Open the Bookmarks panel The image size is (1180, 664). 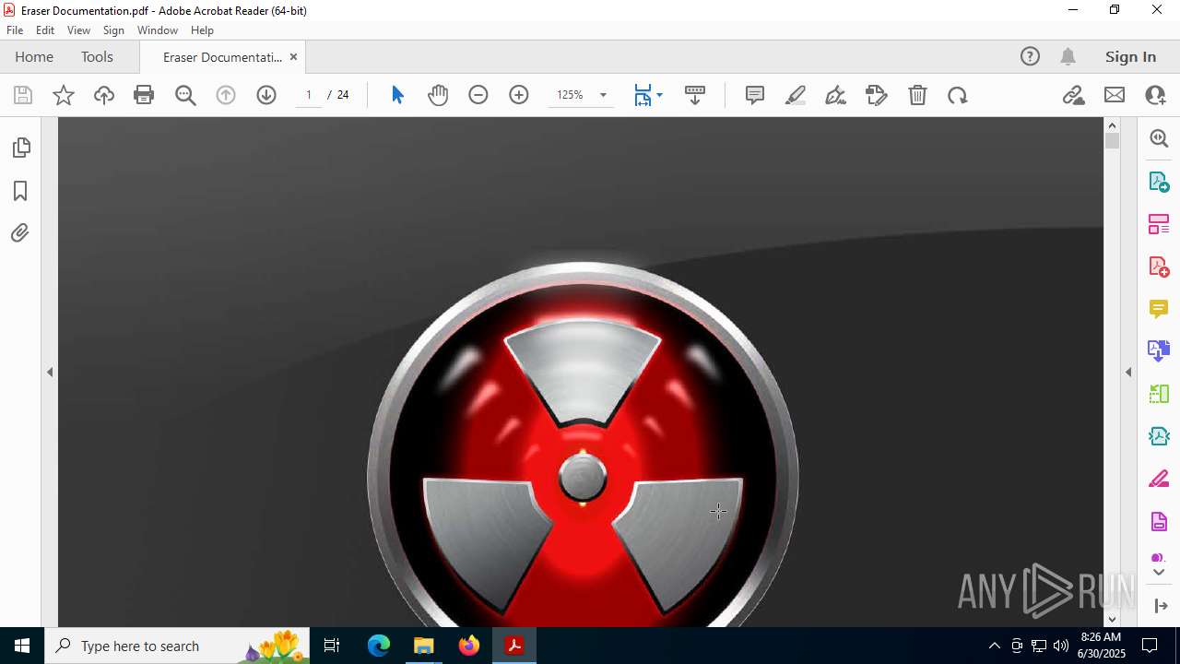click(20, 191)
